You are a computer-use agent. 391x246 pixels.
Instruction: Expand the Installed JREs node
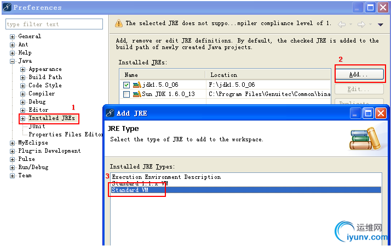tap(22, 118)
